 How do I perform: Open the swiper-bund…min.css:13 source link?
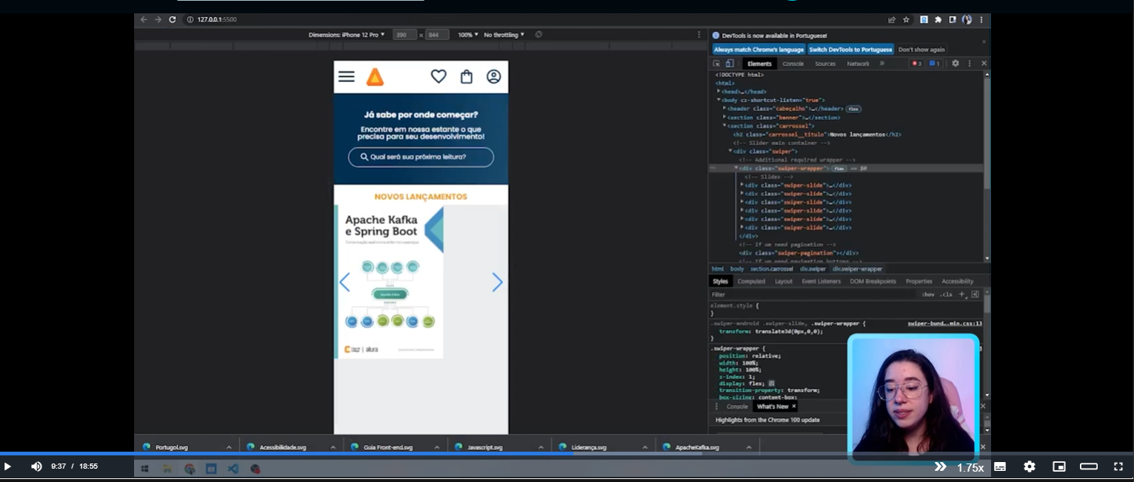tap(945, 323)
